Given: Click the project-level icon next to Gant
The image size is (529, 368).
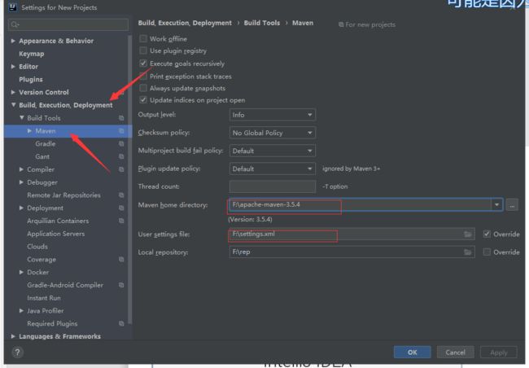Looking at the screenshot, I should (x=121, y=156).
